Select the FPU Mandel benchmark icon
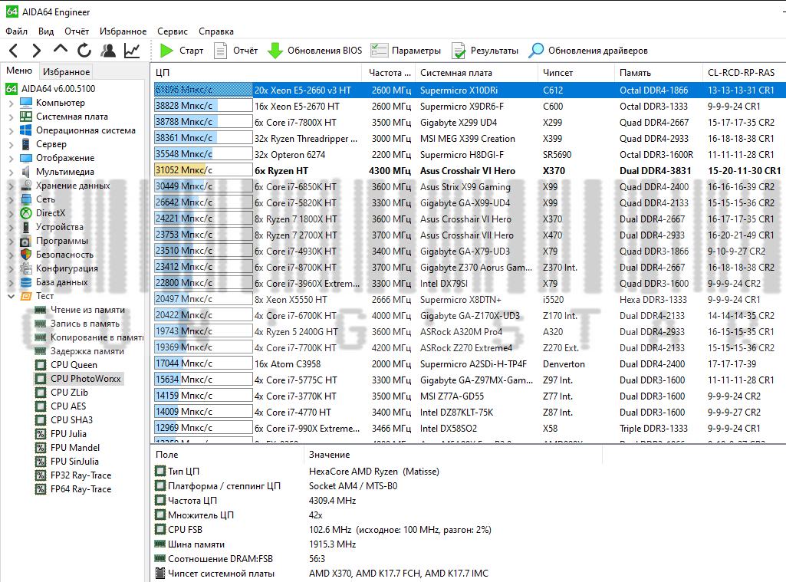This screenshot has width=786, height=582. coord(41,448)
